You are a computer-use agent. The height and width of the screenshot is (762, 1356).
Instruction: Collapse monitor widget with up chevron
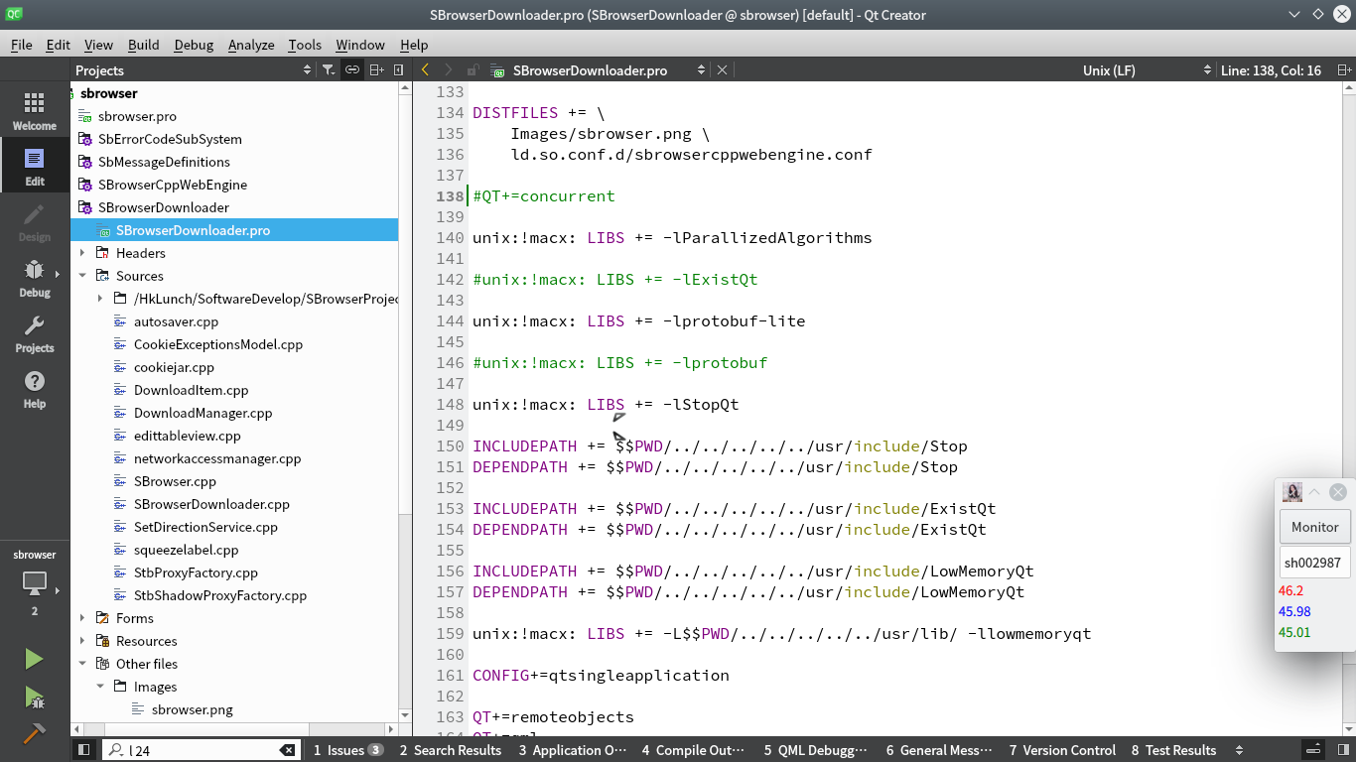point(1314,492)
